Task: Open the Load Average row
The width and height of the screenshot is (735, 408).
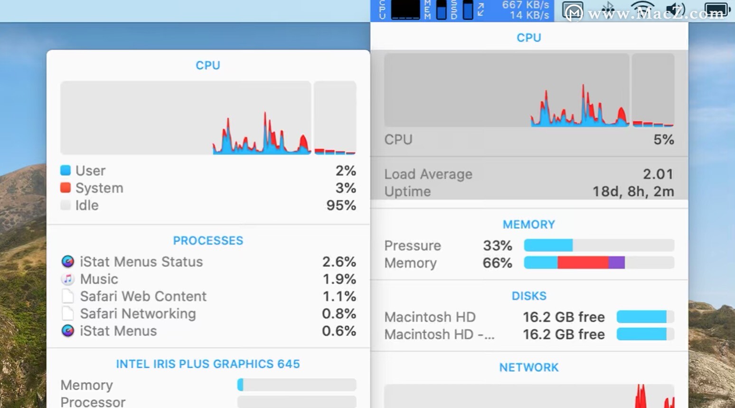Action: (x=529, y=174)
